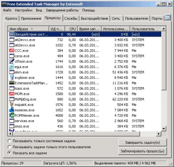This screenshot has height=167, width=174.
Task: Select the ctfmon.exe process name
Action: point(23,61)
